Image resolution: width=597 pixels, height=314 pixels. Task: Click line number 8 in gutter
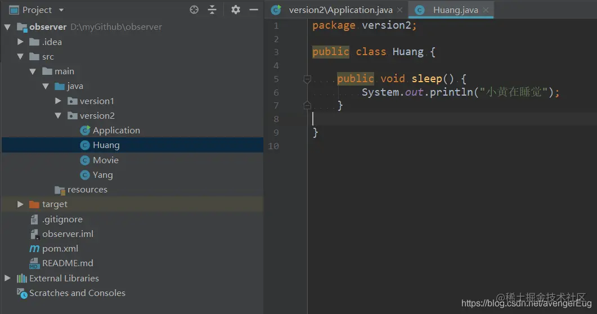276,119
